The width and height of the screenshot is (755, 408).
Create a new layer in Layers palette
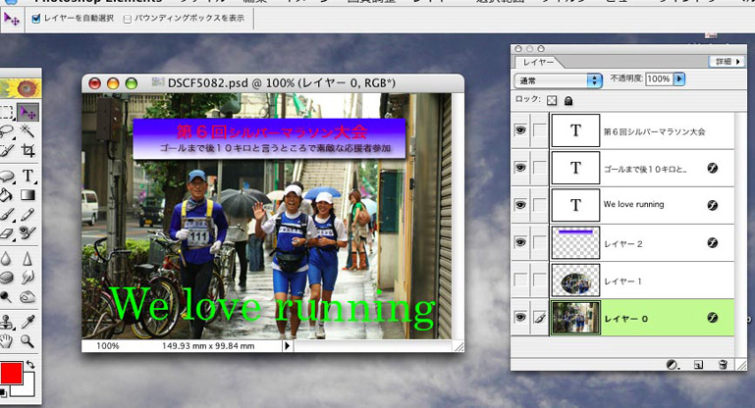coord(698,365)
